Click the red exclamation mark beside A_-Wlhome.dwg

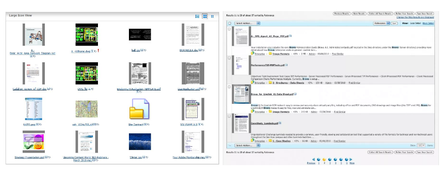(x=98, y=51)
